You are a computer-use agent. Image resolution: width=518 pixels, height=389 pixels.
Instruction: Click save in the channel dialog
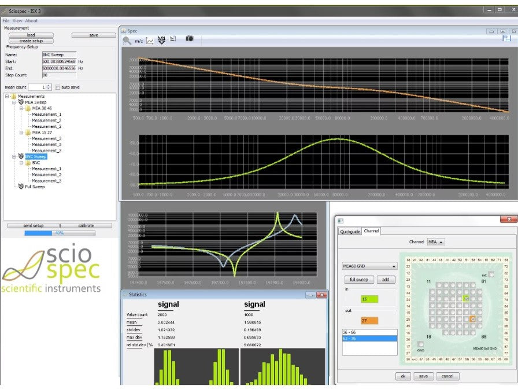[x=423, y=376]
